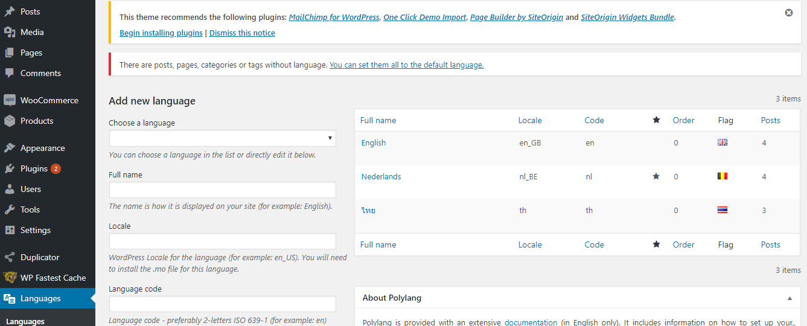Open the Choose a language dropdown
Image resolution: width=807 pixels, height=326 pixels.
222,138
